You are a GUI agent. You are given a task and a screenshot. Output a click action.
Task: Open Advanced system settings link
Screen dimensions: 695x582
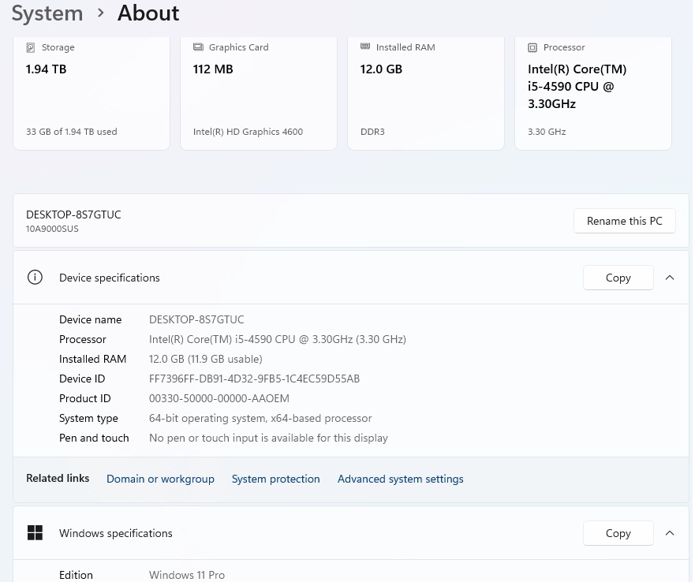coord(401,479)
